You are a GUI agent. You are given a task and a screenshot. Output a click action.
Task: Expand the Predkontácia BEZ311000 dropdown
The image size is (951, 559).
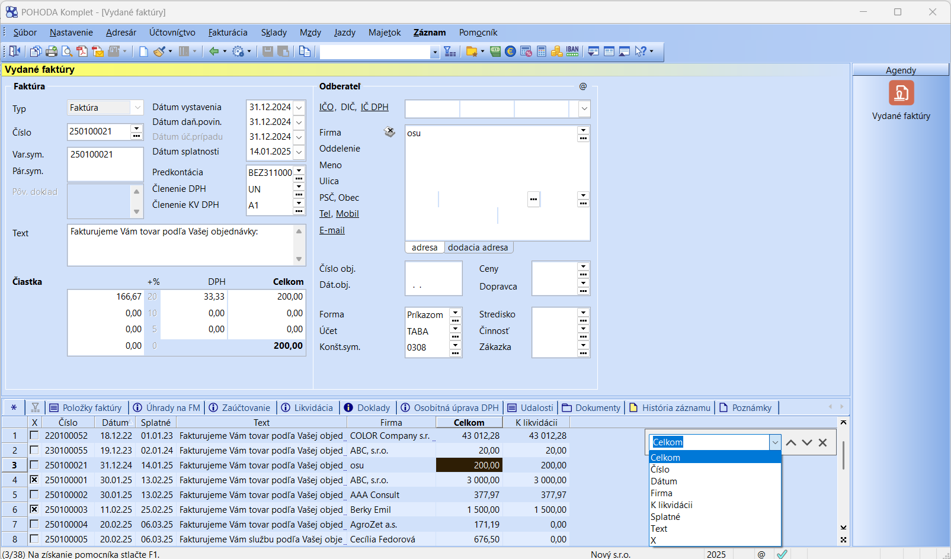click(x=299, y=170)
